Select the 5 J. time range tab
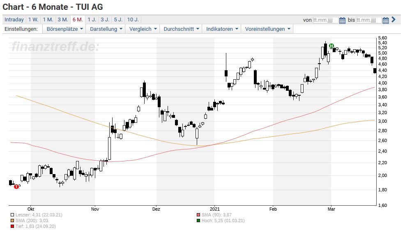405x232 pixels. 118,20
